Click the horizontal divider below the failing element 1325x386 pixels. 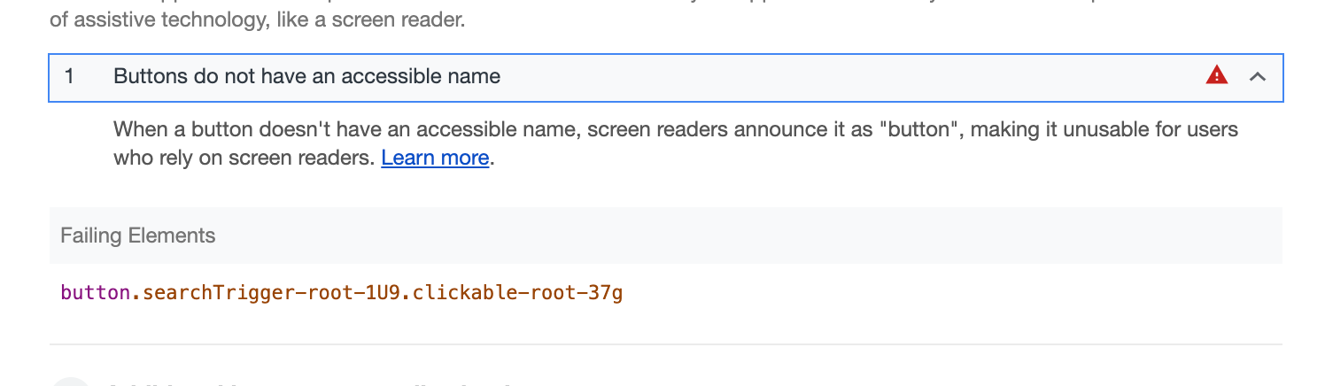(x=666, y=344)
